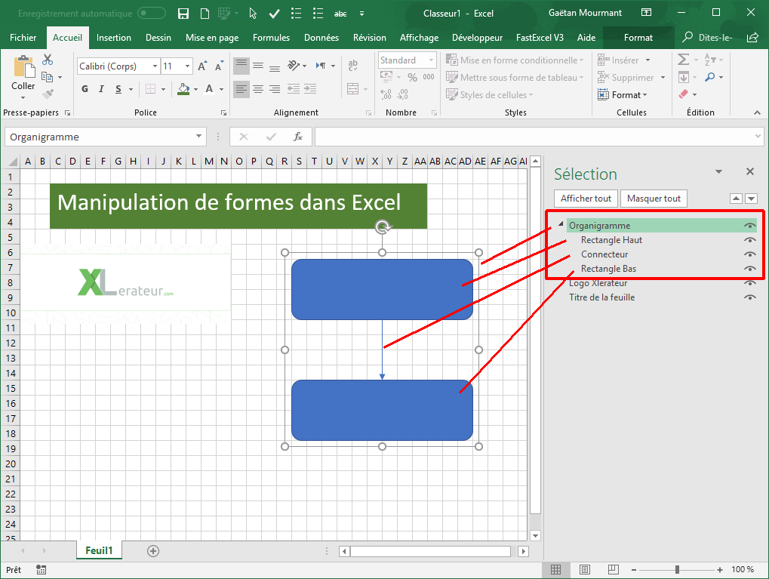Click the orientation text angle icon
Screen dimensions: 769x579
coord(294,65)
